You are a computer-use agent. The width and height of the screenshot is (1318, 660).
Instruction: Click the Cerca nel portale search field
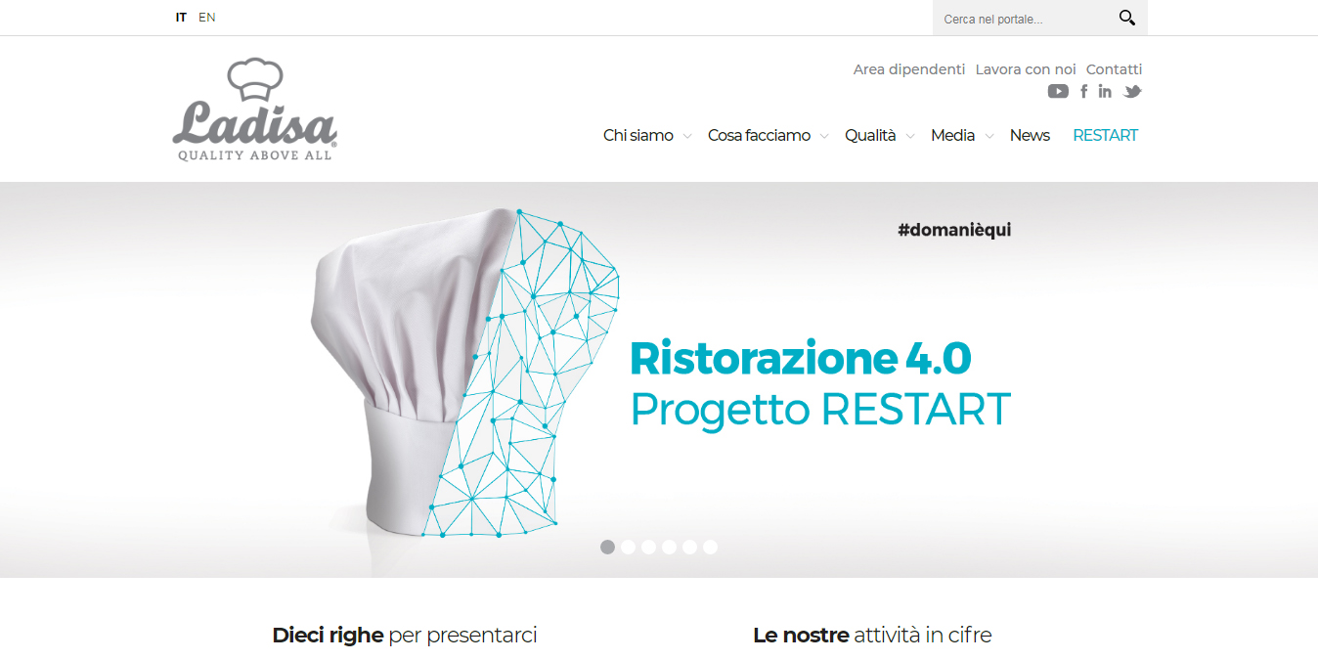click(1025, 19)
